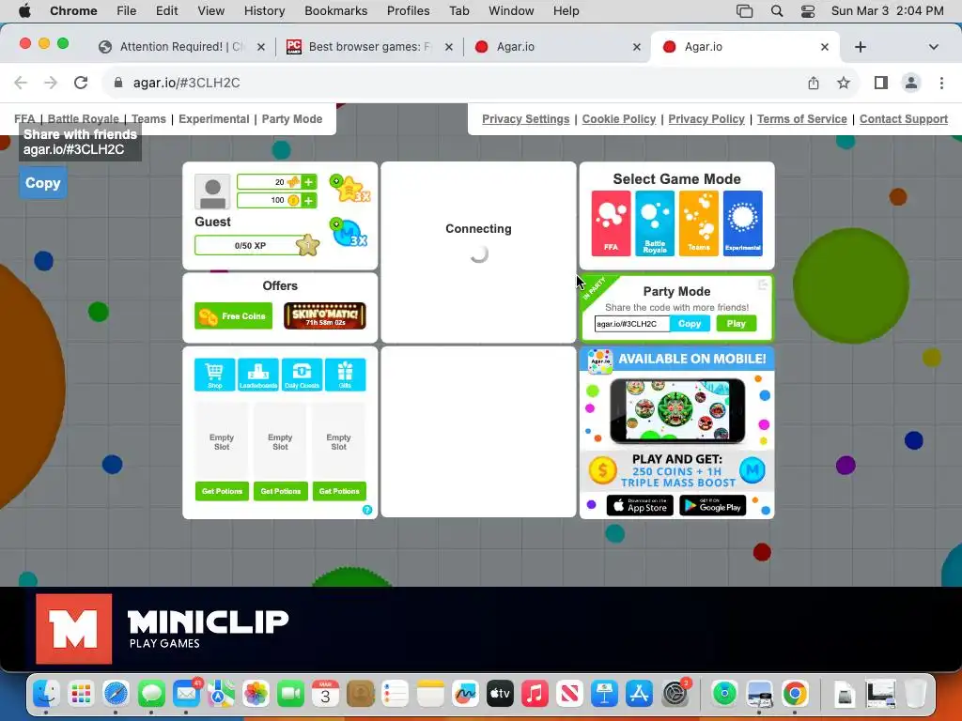Open the History menu
This screenshot has width=962, height=721.
[264, 11]
